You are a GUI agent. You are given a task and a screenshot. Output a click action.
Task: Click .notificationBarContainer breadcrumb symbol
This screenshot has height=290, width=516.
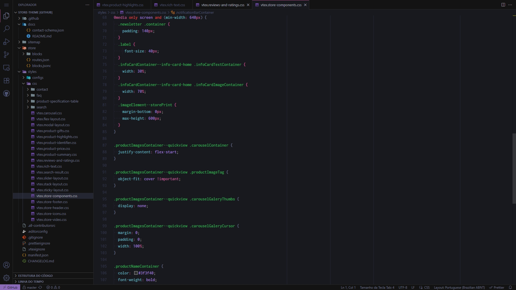point(195,12)
